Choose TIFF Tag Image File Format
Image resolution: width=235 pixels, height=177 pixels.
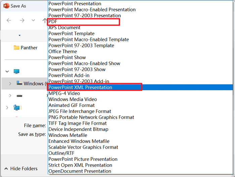pos(140,123)
